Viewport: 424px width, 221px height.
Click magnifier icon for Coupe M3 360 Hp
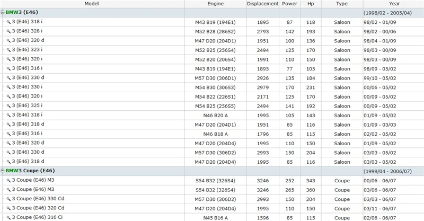[8, 190]
